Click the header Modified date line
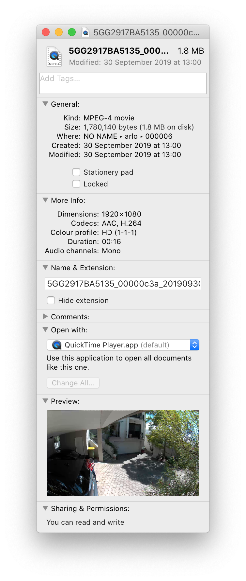The image size is (246, 581). (x=135, y=62)
